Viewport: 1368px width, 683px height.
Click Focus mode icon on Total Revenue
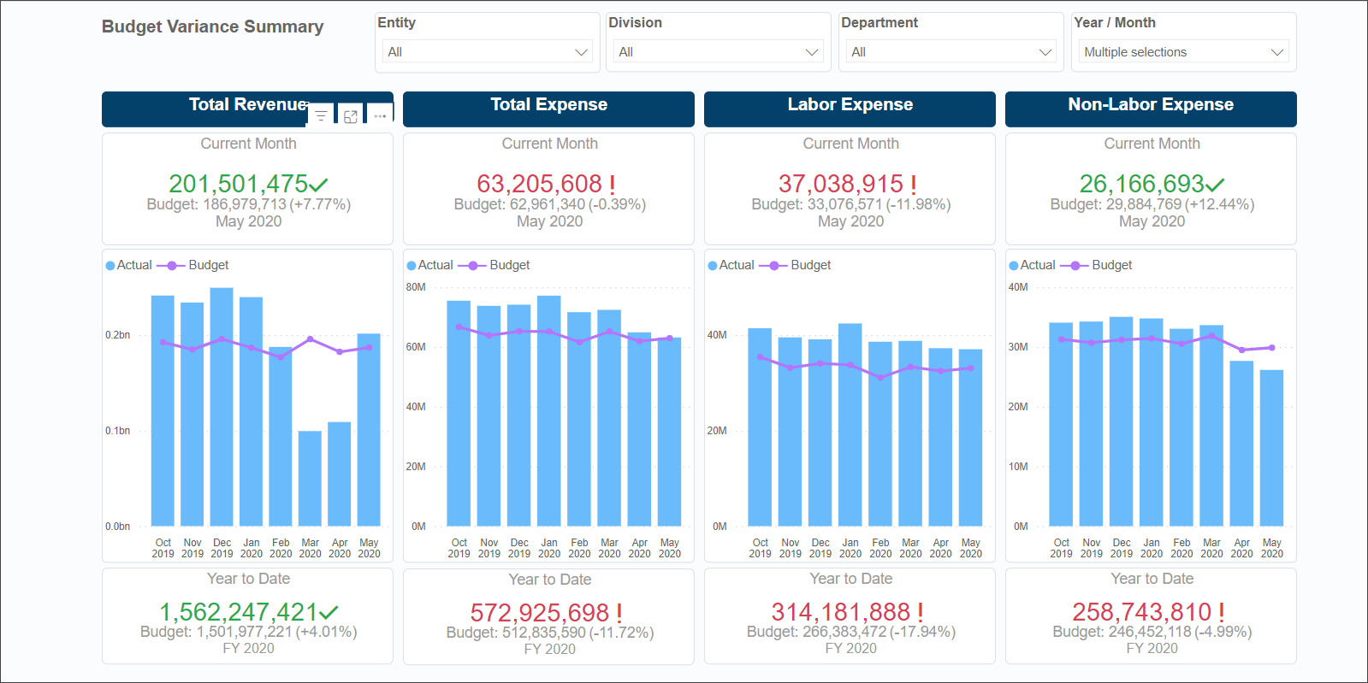click(x=351, y=116)
